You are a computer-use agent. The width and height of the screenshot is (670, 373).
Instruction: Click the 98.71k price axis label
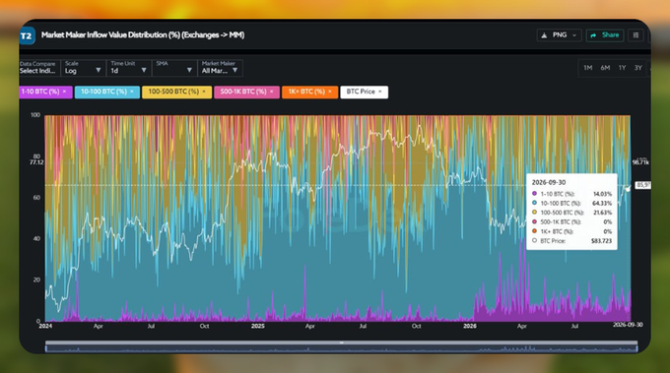(x=640, y=162)
